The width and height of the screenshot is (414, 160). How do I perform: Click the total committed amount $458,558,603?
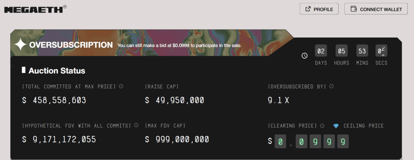54,100
